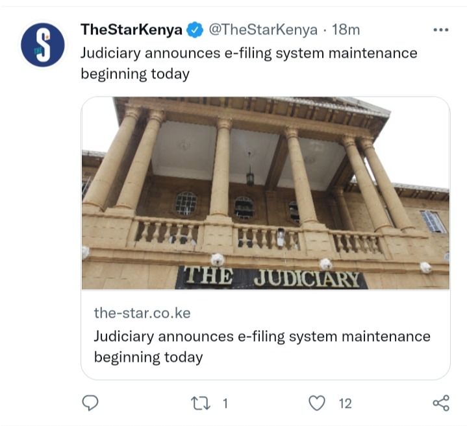Viewport: 467px width, 426px height.
Task: Click the bold TheStarKenya display name
Action: (131, 29)
